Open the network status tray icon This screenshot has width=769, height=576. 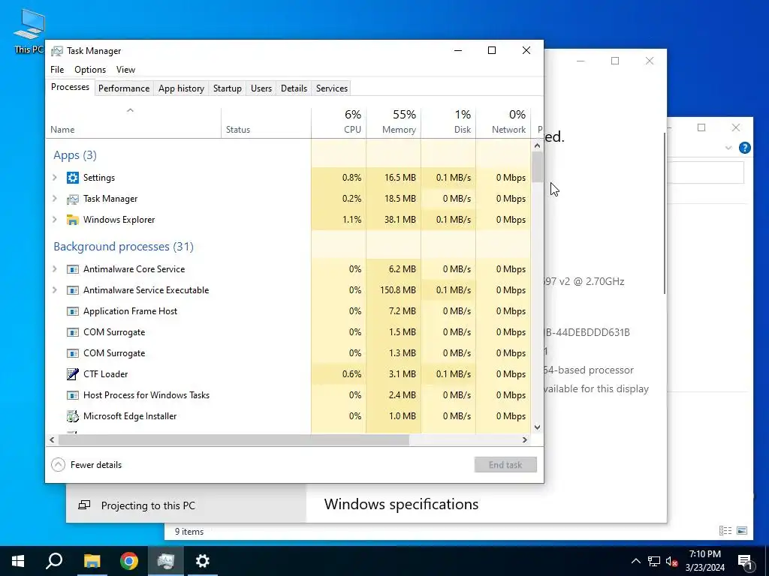pos(654,561)
